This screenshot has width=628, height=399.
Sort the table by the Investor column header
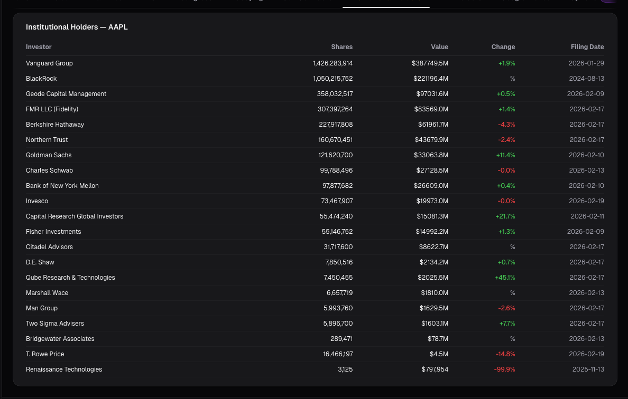39,46
